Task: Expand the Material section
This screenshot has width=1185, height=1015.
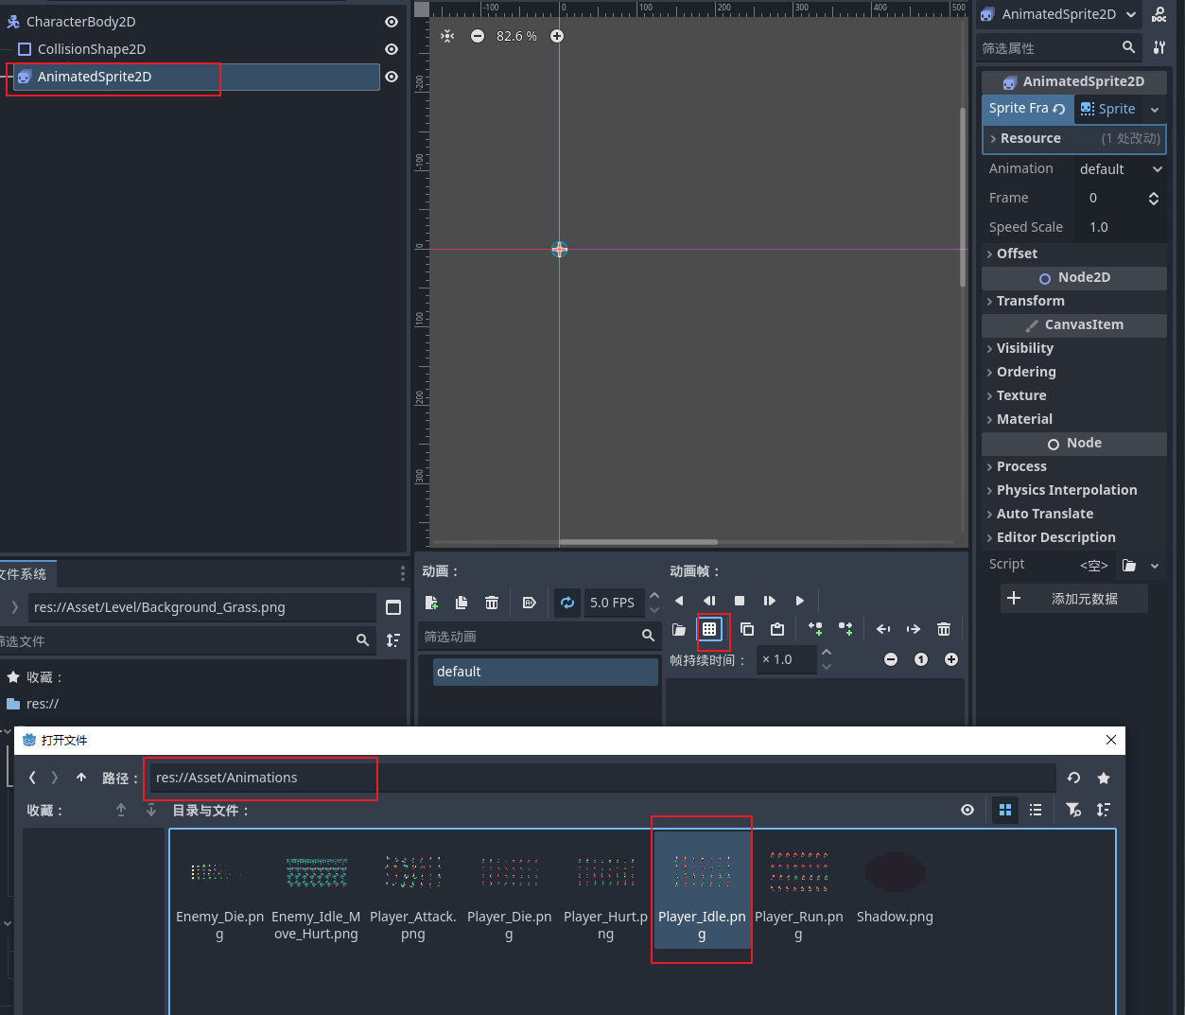Action: pos(1074,419)
